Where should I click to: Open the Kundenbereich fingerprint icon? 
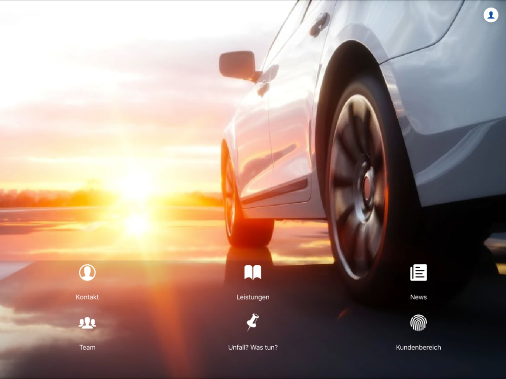point(418,323)
